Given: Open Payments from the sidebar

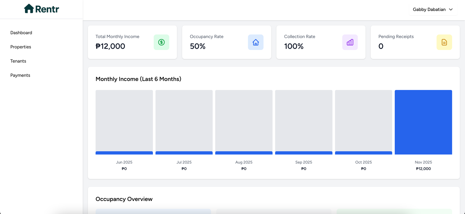Looking at the screenshot, I should click(x=20, y=75).
